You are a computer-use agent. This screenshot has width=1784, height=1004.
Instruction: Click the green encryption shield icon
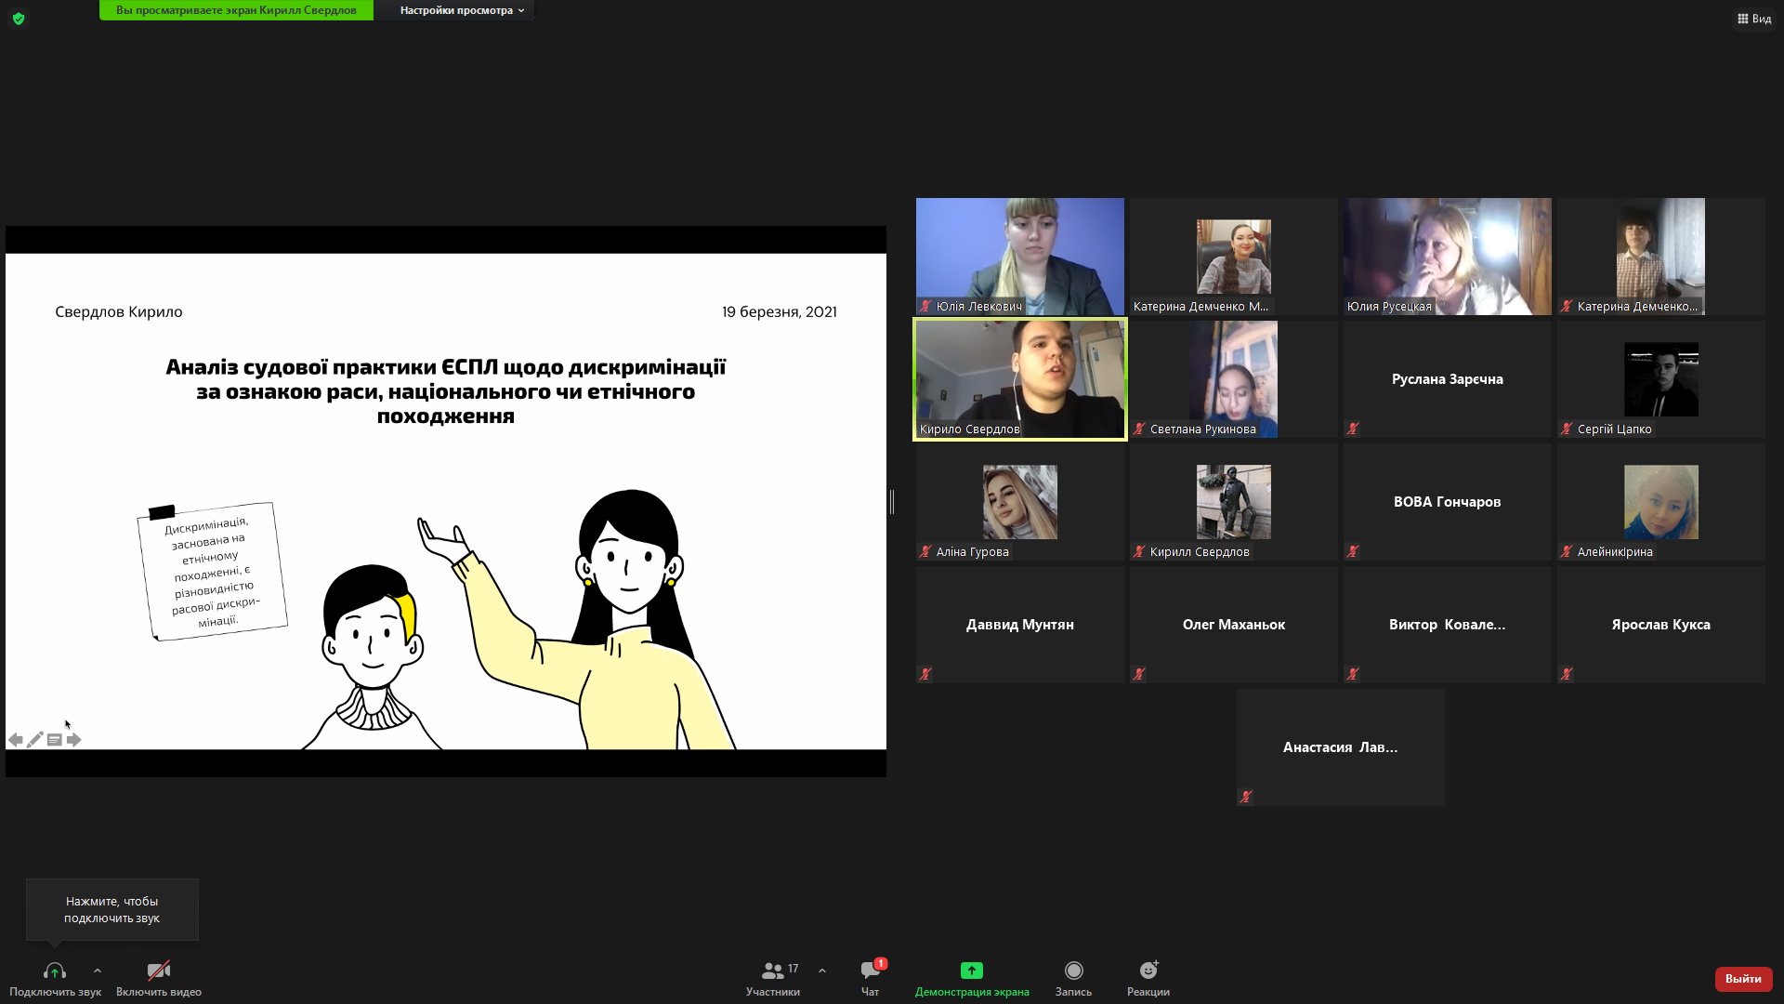19,19
